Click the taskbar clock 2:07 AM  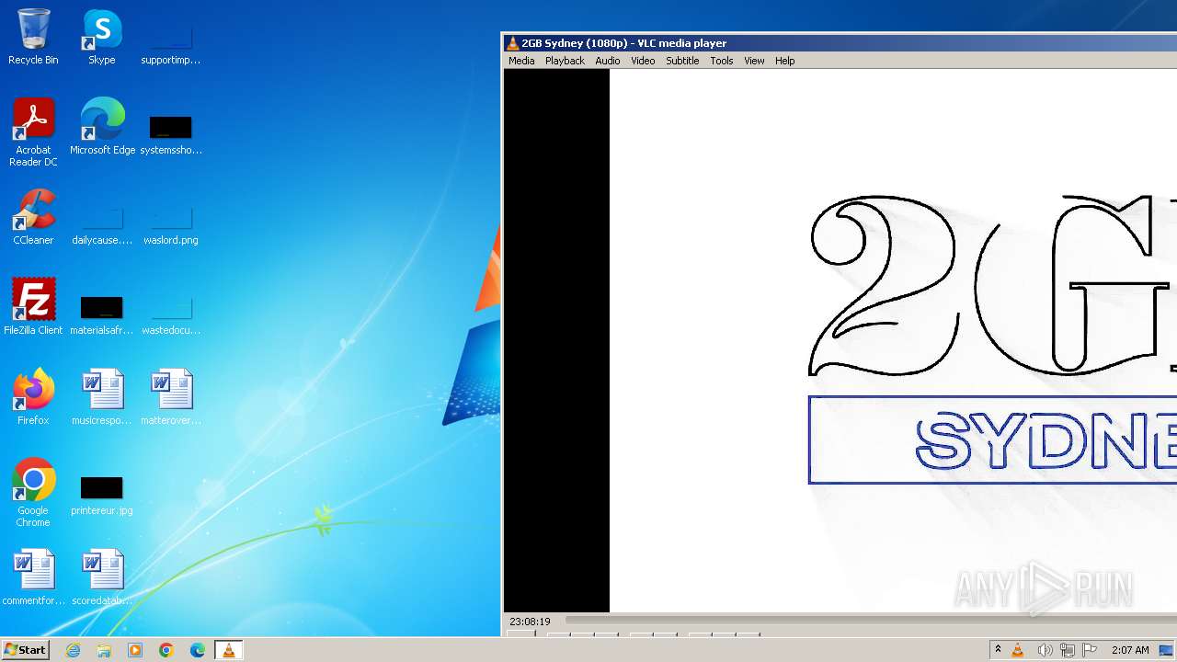[1130, 650]
